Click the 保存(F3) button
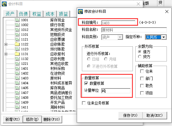 click(130, 115)
